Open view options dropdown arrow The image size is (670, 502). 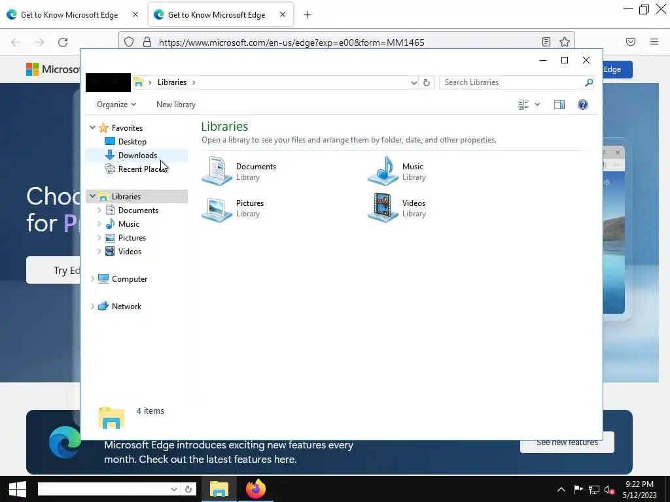point(538,105)
